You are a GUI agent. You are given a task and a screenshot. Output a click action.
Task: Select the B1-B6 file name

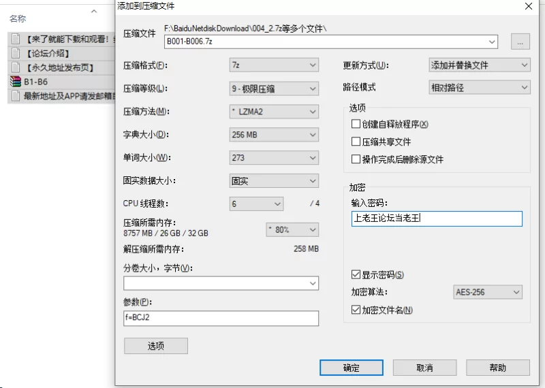35,82
